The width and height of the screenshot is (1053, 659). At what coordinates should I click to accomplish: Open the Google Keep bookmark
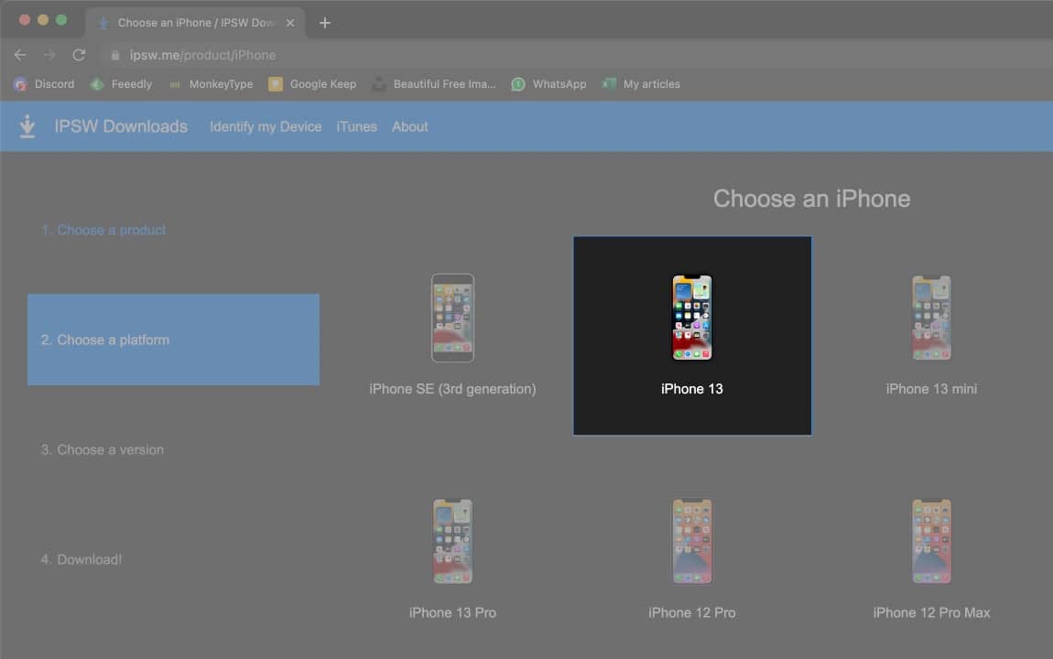pyautogui.click(x=312, y=84)
